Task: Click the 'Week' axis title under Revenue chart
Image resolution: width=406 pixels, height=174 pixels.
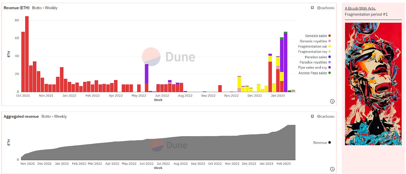Action: pyautogui.click(x=158, y=100)
